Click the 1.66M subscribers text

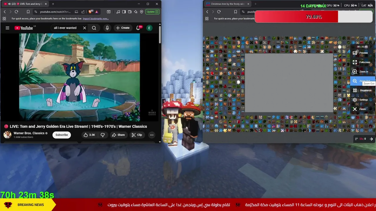click(x=23, y=137)
